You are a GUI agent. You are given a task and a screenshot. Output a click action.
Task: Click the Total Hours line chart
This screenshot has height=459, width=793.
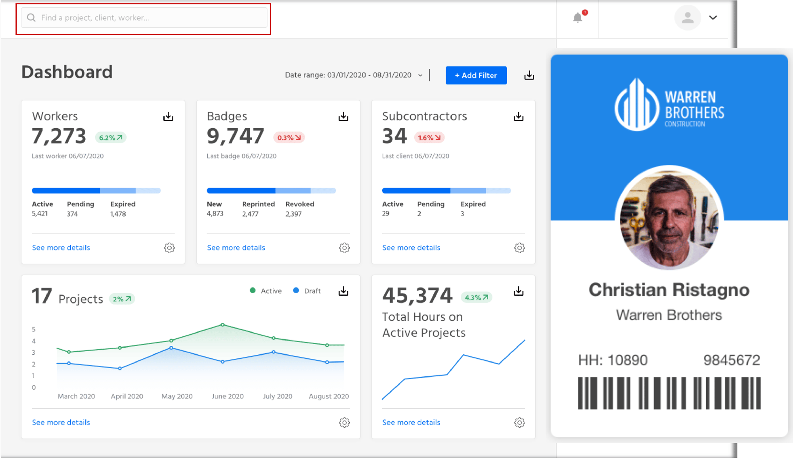[453, 369]
